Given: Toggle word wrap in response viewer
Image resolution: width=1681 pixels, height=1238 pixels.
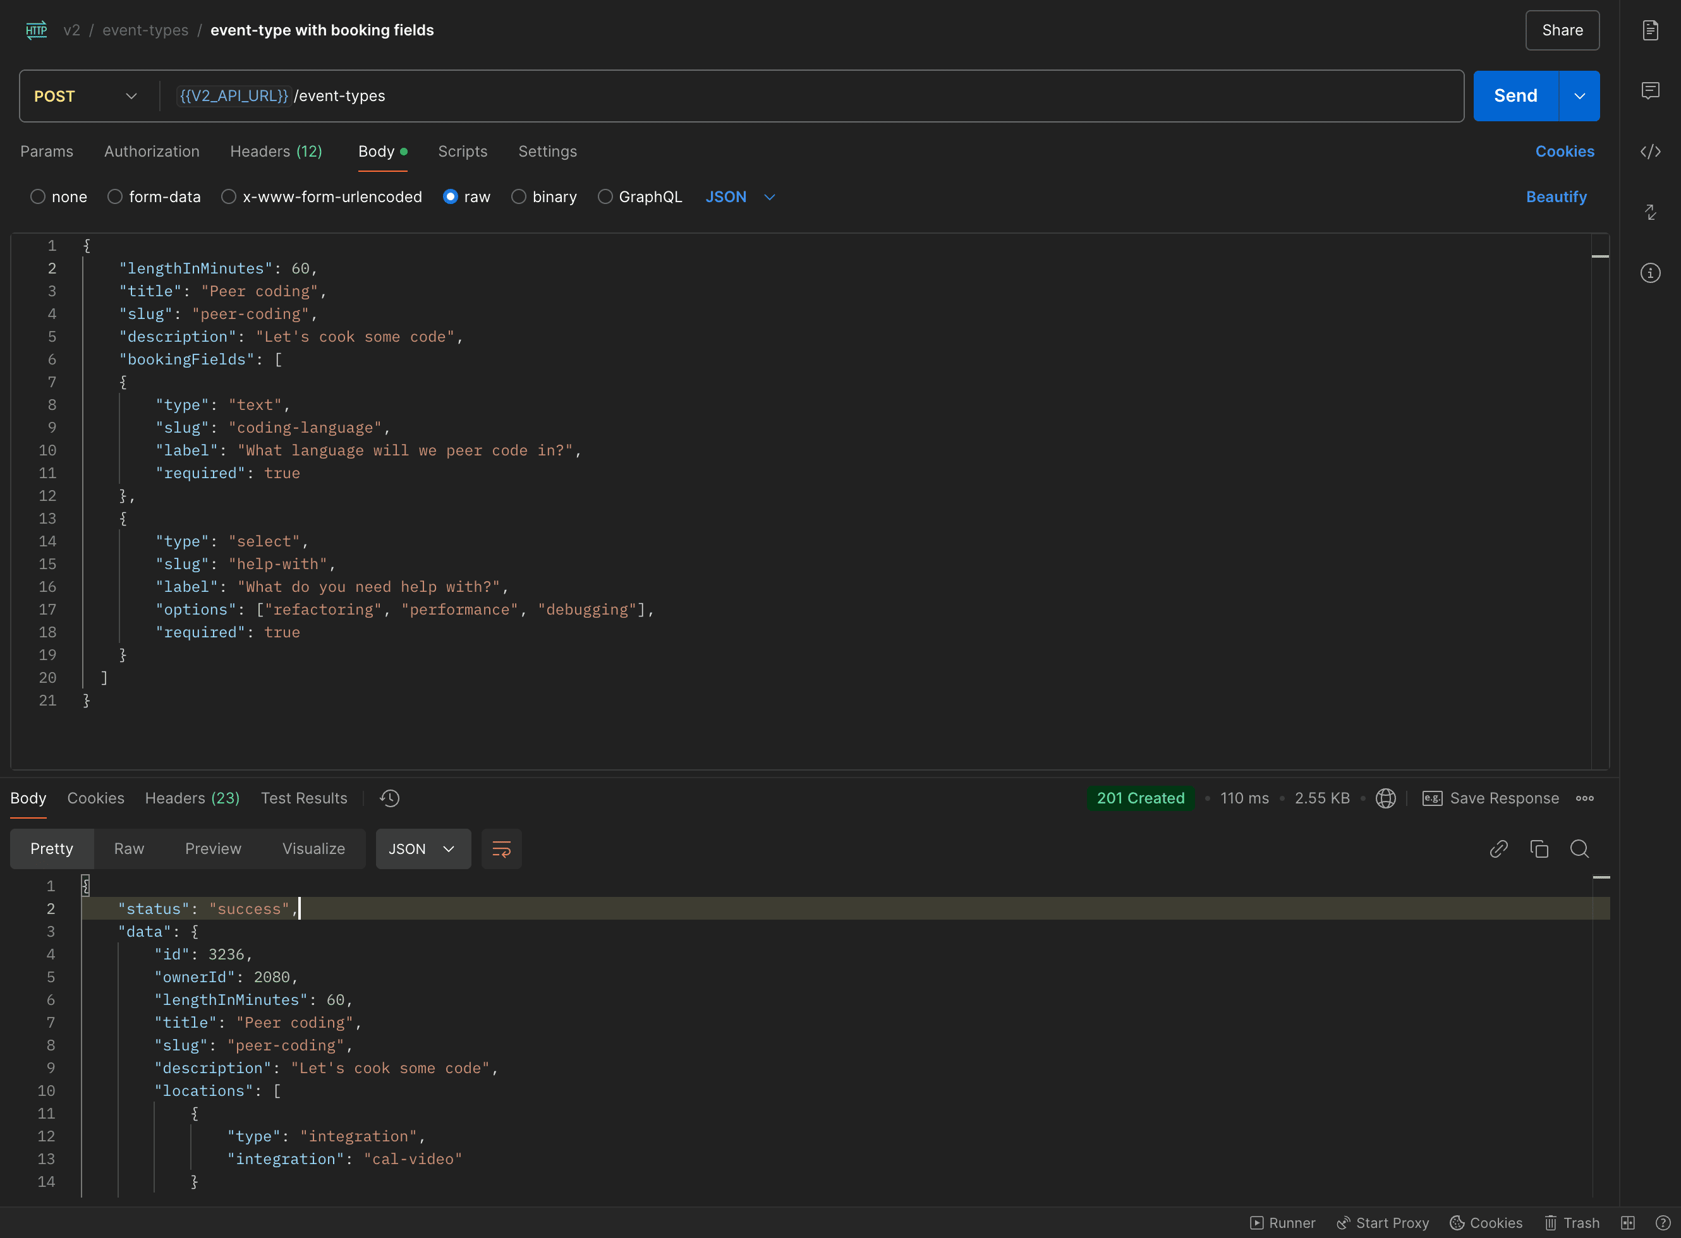Looking at the screenshot, I should 501,849.
